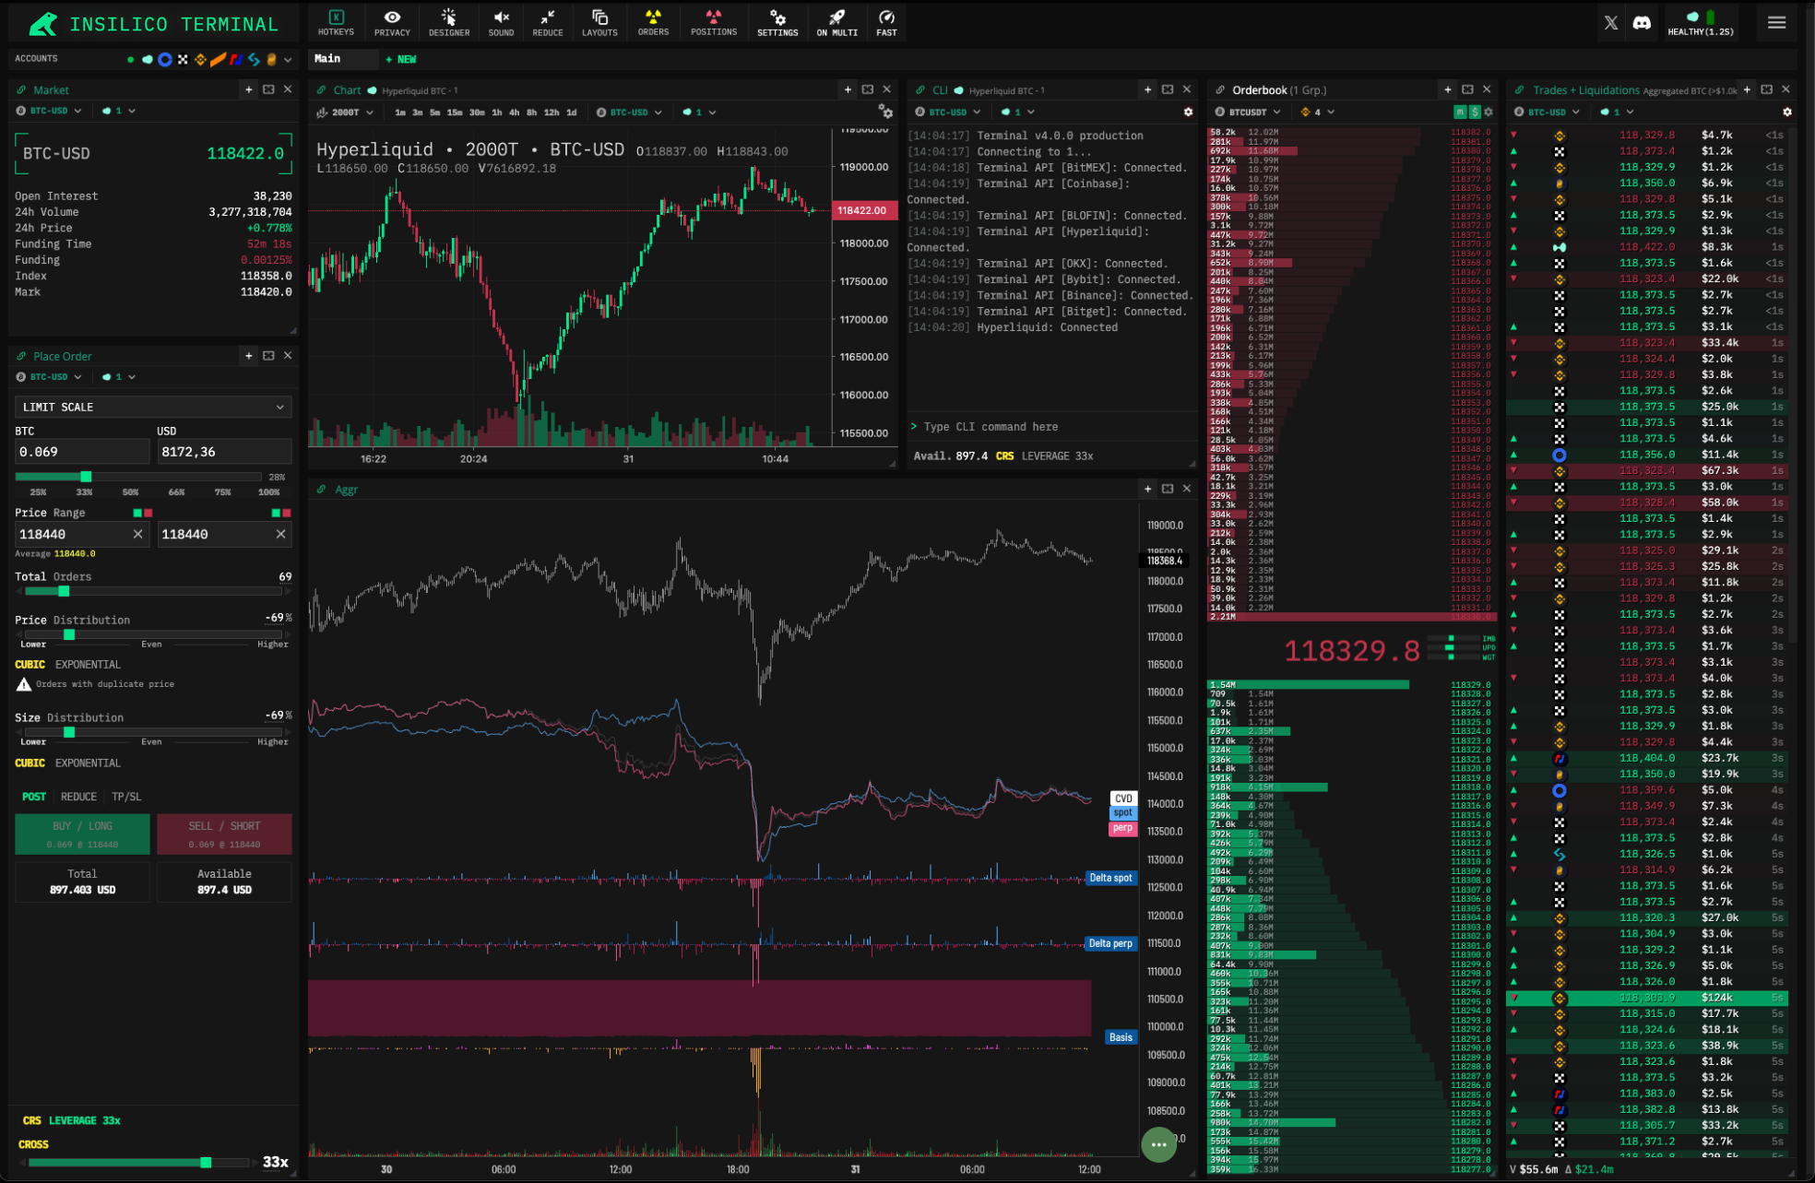Open the Layouts icon
Viewport: 1815px width, 1183px height.
tap(599, 22)
